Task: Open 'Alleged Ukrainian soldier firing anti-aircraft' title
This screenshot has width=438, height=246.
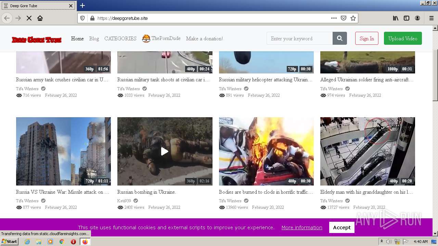Action: tap(367, 80)
